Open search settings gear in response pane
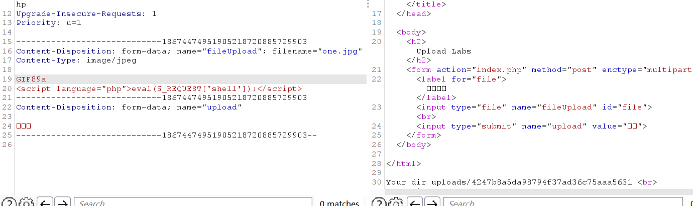Screen dimensions: 693x206 pos(396,203)
